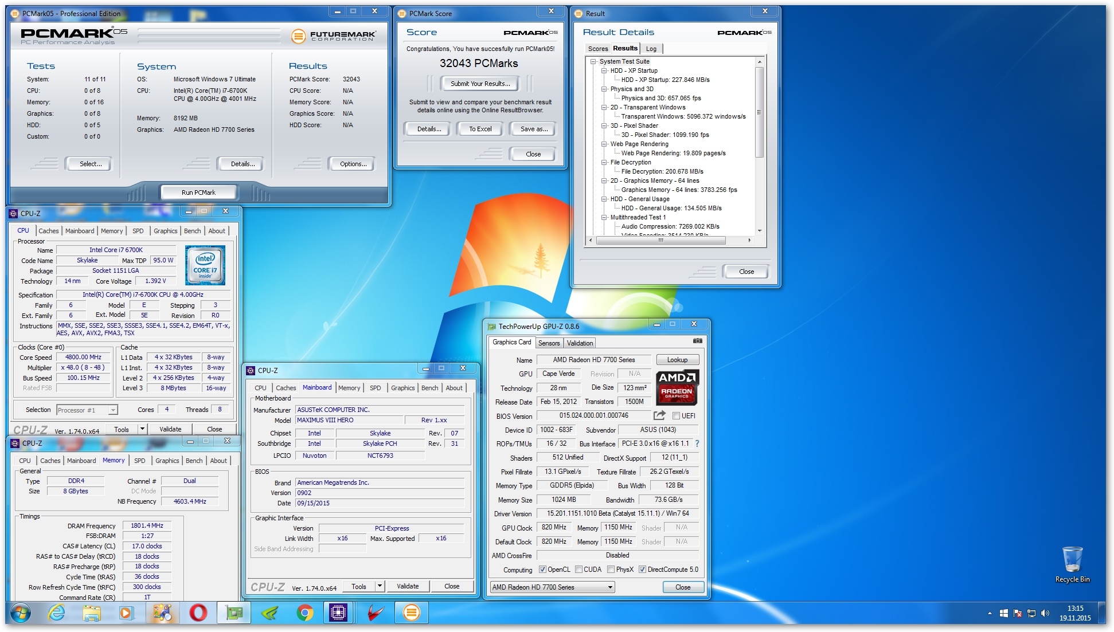This screenshot has width=1114, height=632.
Task: Click the PCMark Score window title icon
Action: coord(402,13)
